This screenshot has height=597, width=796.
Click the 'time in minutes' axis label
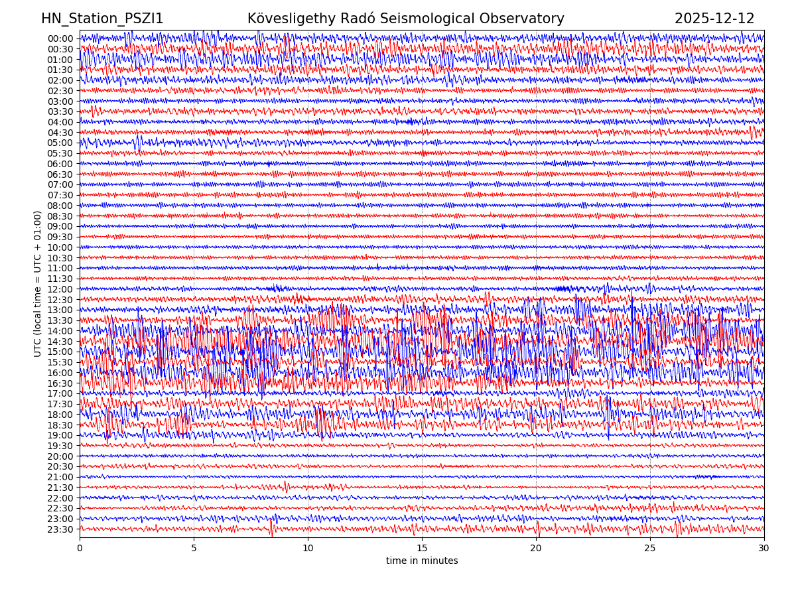click(422, 561)
